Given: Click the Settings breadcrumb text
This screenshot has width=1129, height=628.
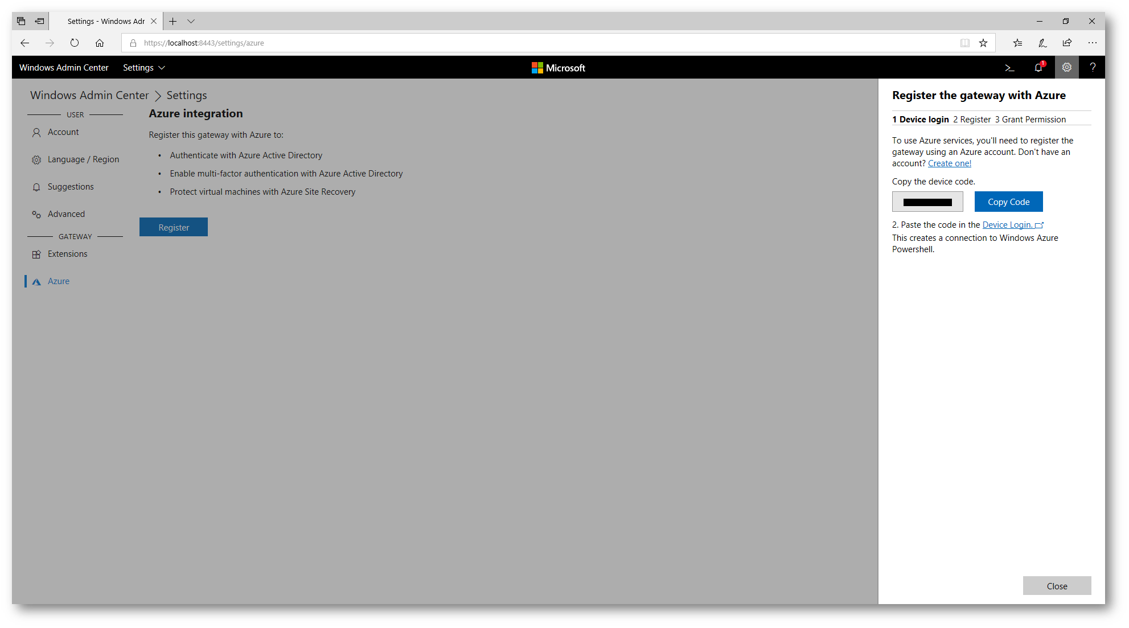Looking at the screenshot, I should coord(187,95).
